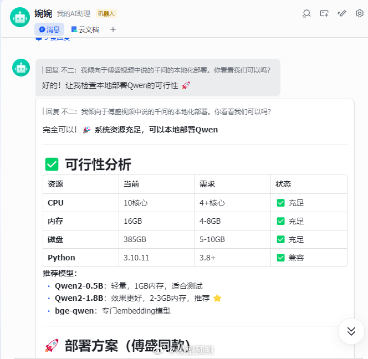Click the rocket icon beside 部署方案
This screenshot has width=368, height=359.
[52, 345]
